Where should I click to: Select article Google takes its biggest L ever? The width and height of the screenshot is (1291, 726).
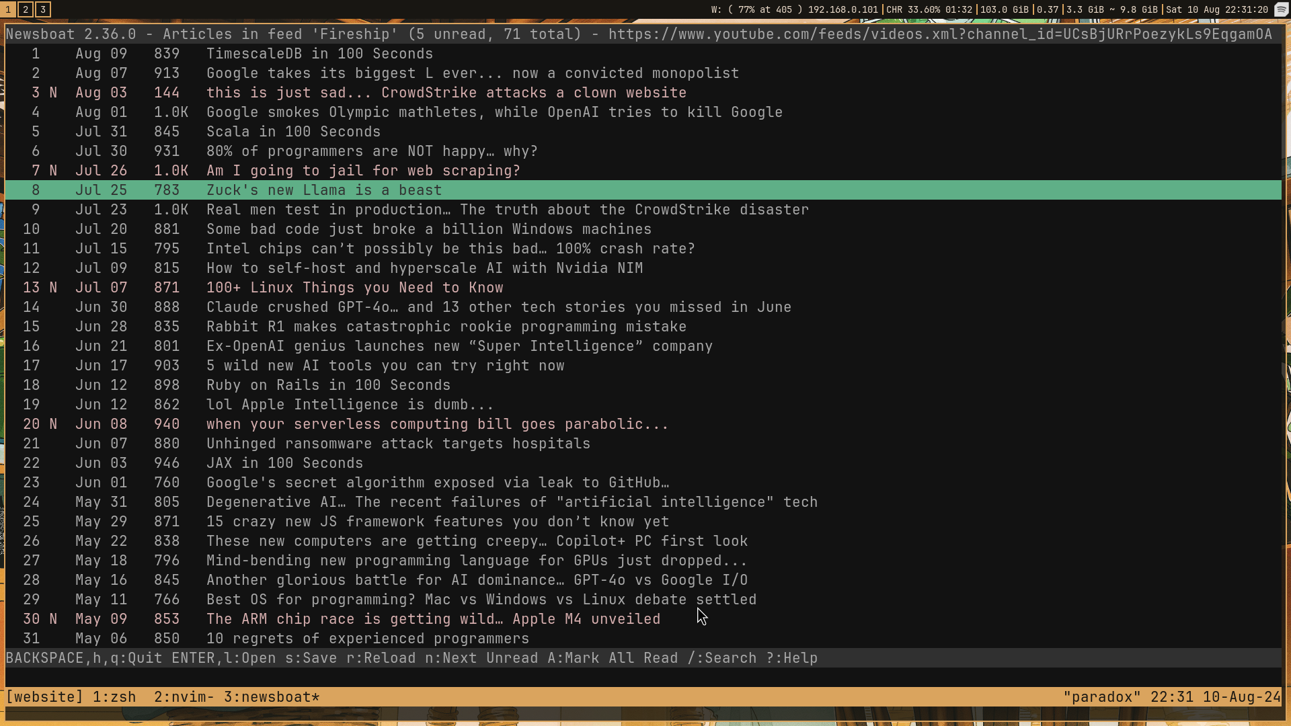click(x=643, y=73)
